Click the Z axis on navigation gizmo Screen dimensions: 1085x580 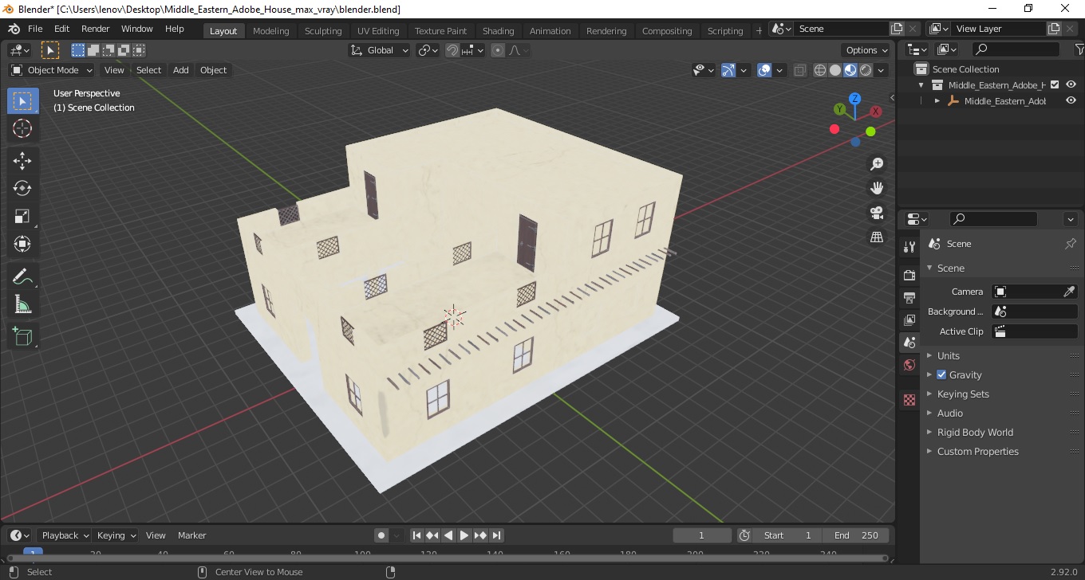[x=854, y=99]
